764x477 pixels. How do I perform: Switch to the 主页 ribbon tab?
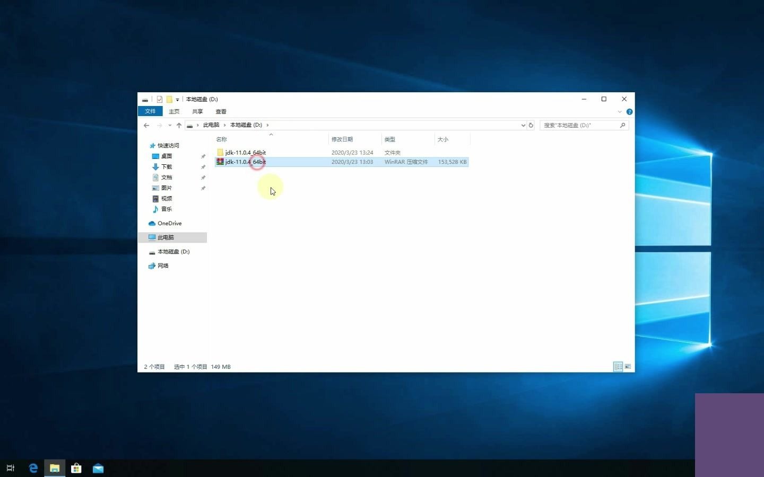[x=174, y=111]
